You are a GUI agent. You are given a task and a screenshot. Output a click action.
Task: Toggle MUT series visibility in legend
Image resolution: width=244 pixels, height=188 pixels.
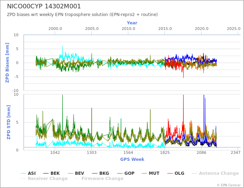point(151,173)
